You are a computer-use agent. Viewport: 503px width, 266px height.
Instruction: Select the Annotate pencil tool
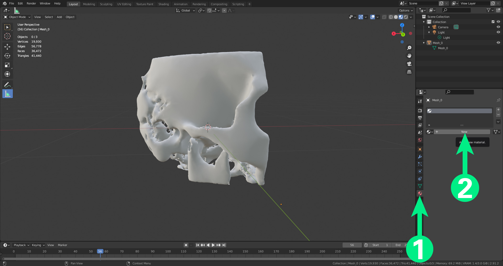coord(7,84)
